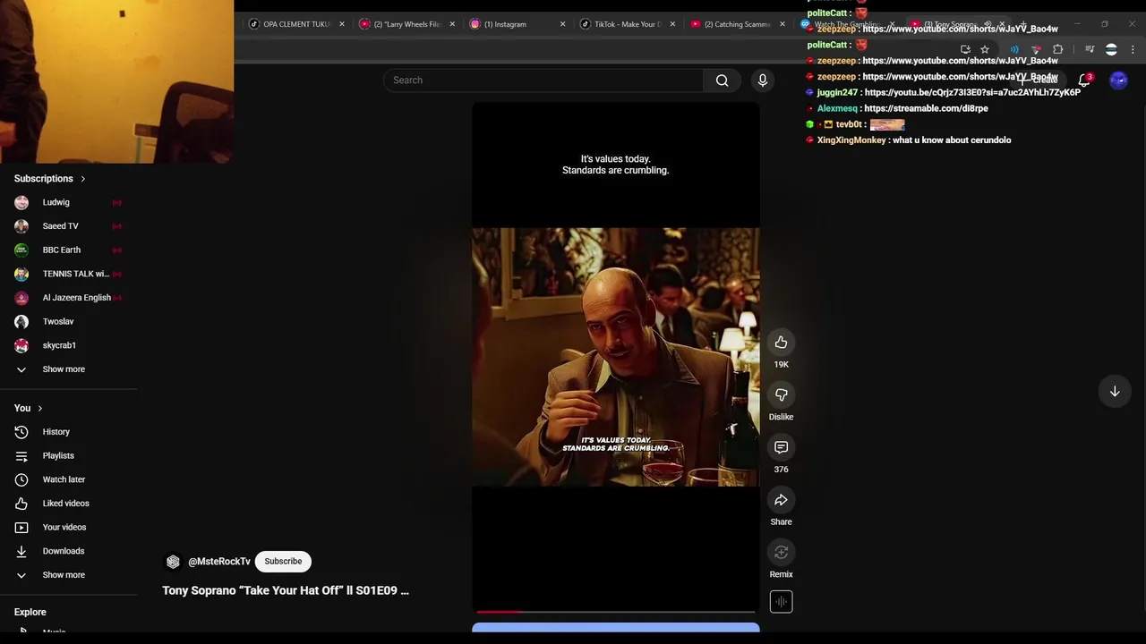
Task: Open the You section chevron
Action: pyautogui.click(x=39, y=409)
